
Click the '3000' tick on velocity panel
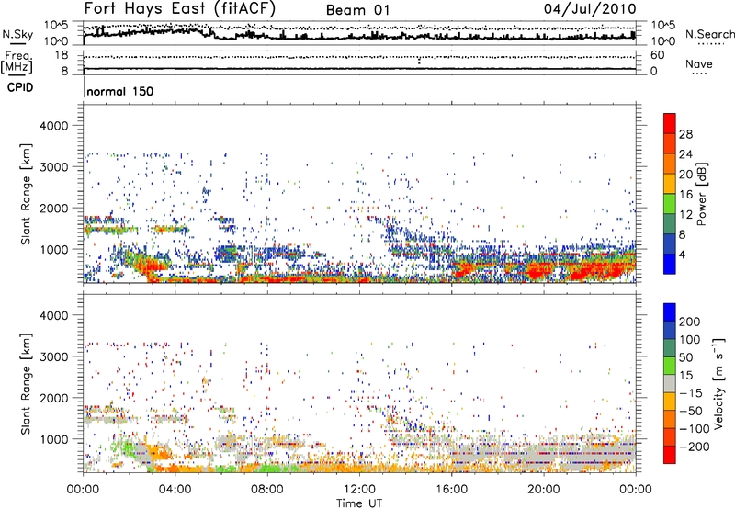[x=54, y=356]
